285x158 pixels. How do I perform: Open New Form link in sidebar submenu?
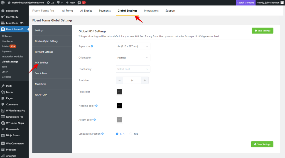pos(7,41)
